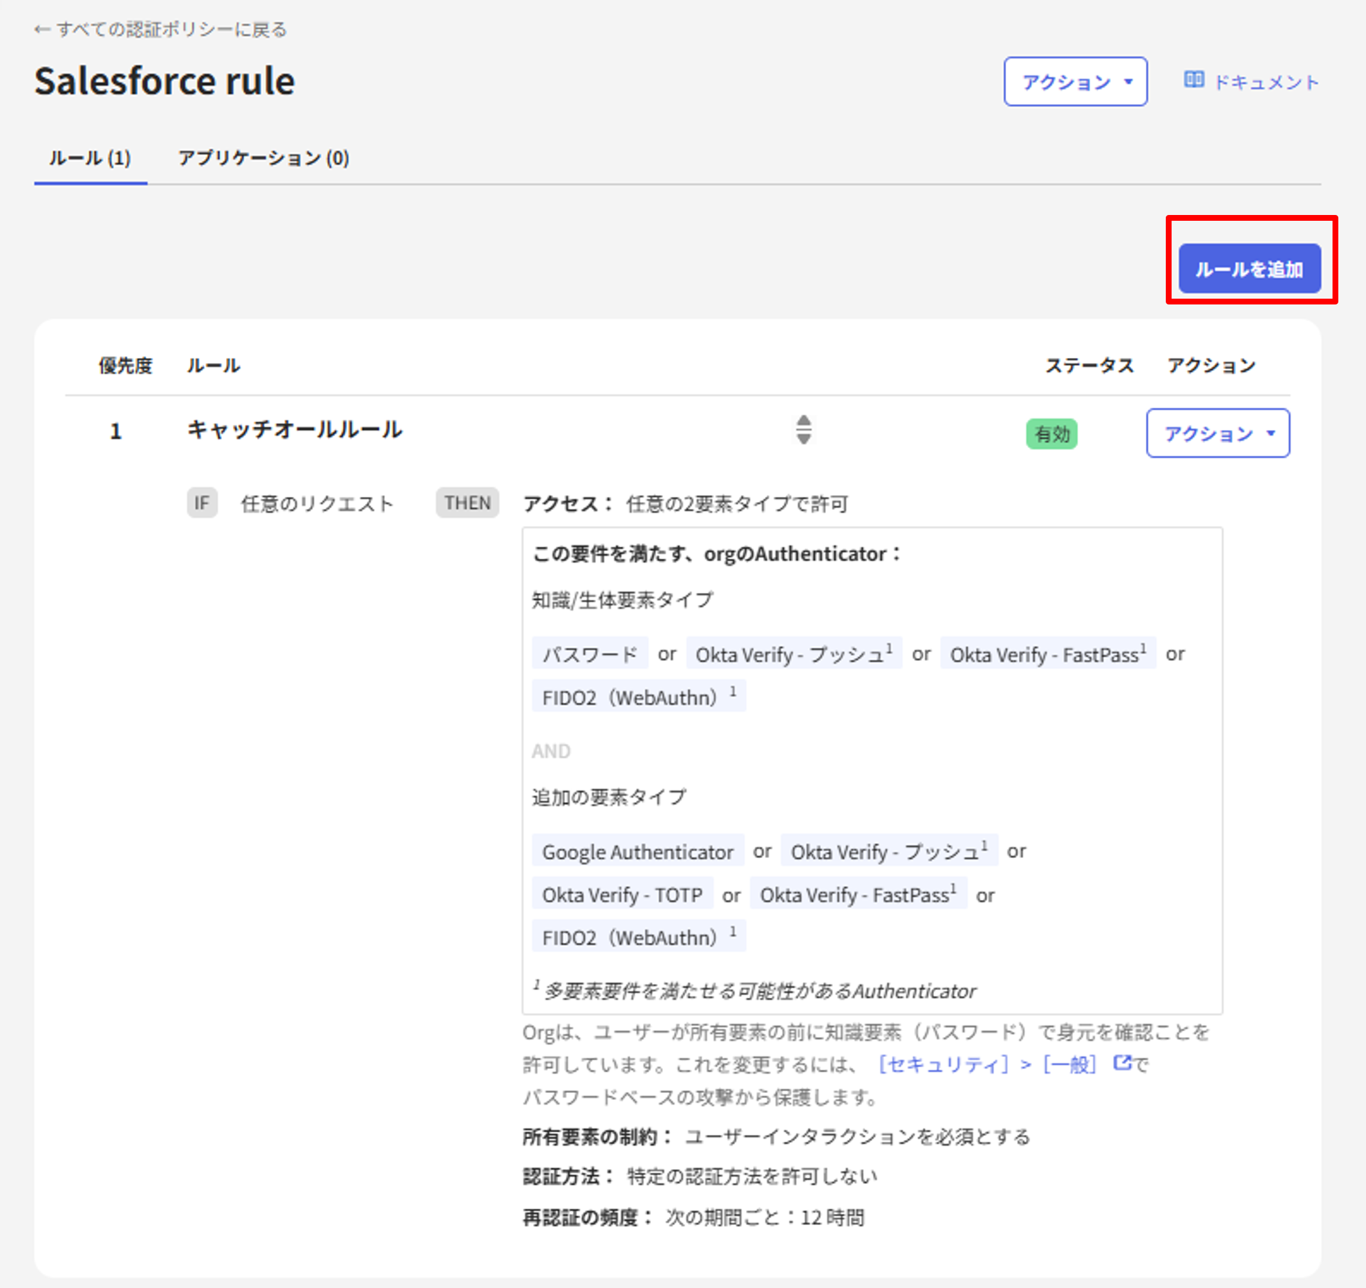Click the caret on the top アクション button
1366x1288 pixels.
pyautogui.click(x=1128, y=81)
